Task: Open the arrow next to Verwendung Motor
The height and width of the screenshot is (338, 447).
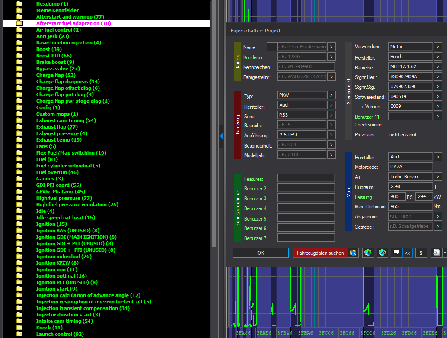Action: coord(438,47)
